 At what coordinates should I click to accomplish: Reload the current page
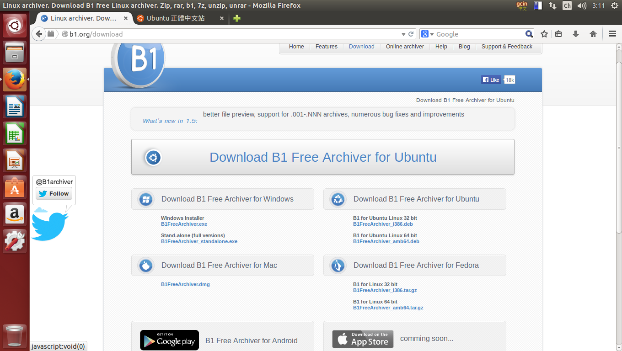pos(411,34)
